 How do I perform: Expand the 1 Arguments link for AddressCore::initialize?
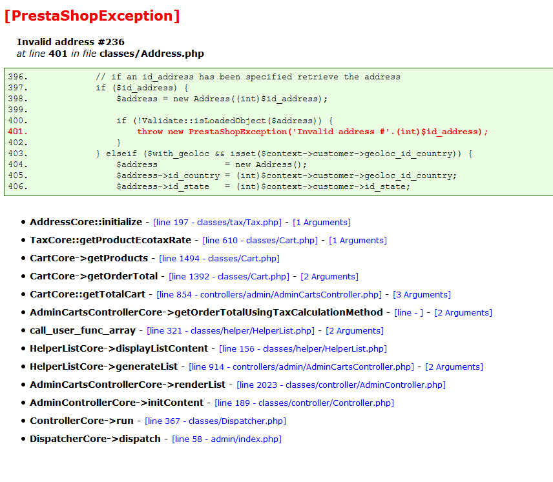(322, 223)
